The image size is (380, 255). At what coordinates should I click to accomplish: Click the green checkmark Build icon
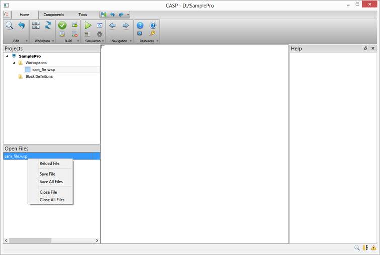(x=62, y=25)
